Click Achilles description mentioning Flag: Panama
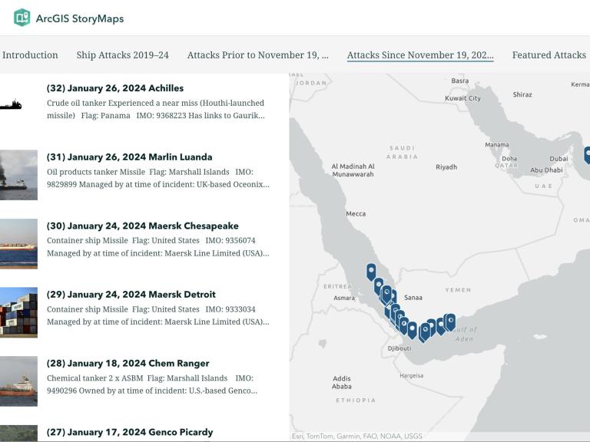Image resolution: width=590 pixels, height=442 pixels. [156, 109]
